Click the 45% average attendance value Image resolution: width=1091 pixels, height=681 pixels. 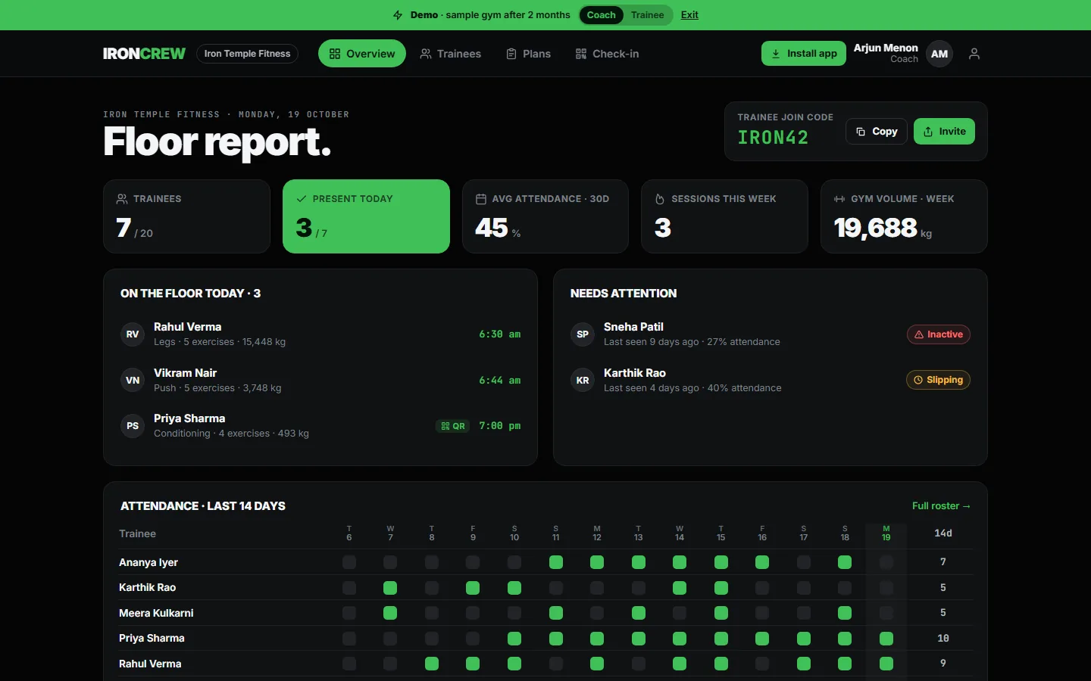(x=498, y=228)
